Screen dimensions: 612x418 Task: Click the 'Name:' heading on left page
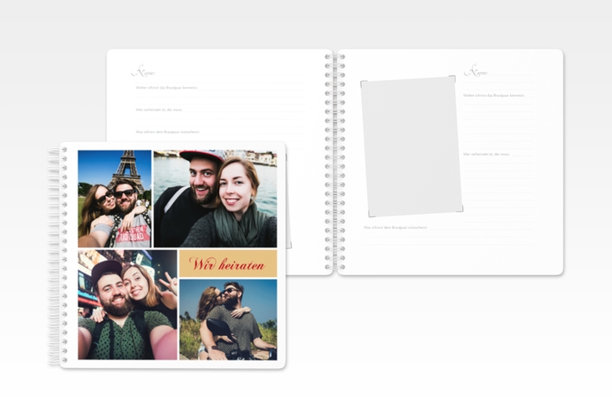(x=144, y=71)
